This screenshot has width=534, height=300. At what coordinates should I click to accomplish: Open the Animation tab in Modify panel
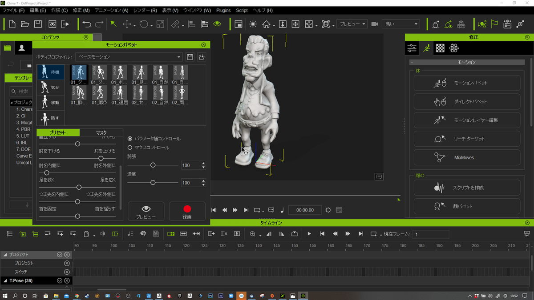(x=427, y=48)
